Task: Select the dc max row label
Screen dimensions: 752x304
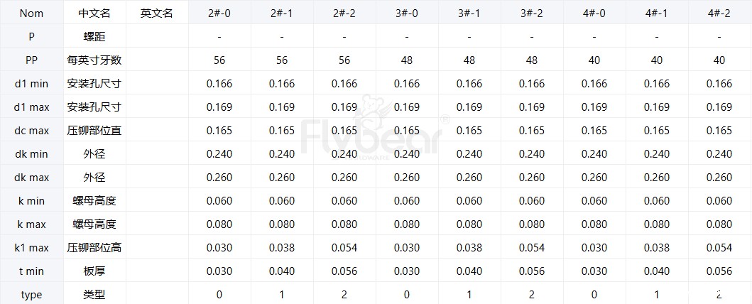Action: (31, 131)
